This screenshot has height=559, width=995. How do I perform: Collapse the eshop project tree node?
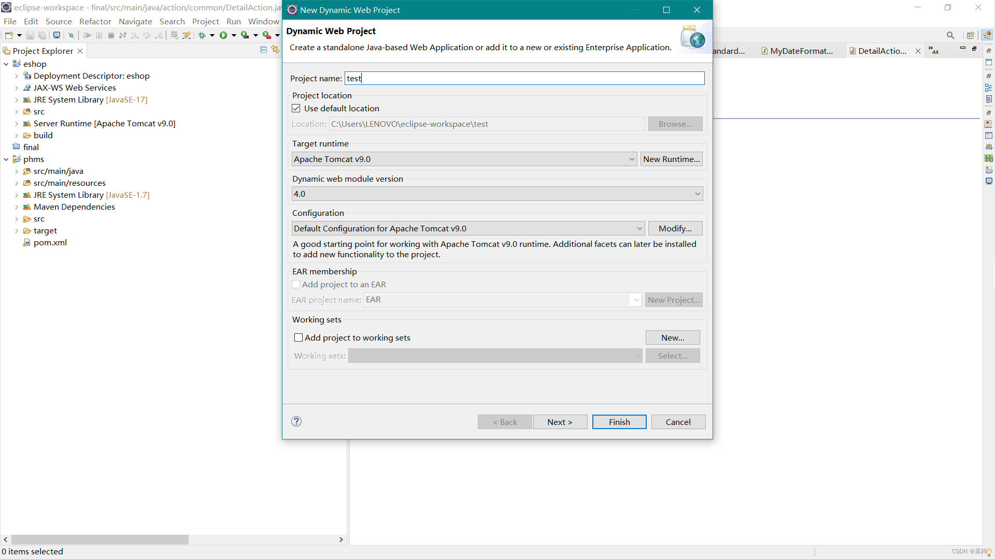click(6, 64)
